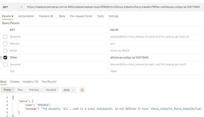Enable the chave eq 'RDU5' $filter checkbox
The height and width of the screenshot is (117, 204).
[x=5, y=51]
